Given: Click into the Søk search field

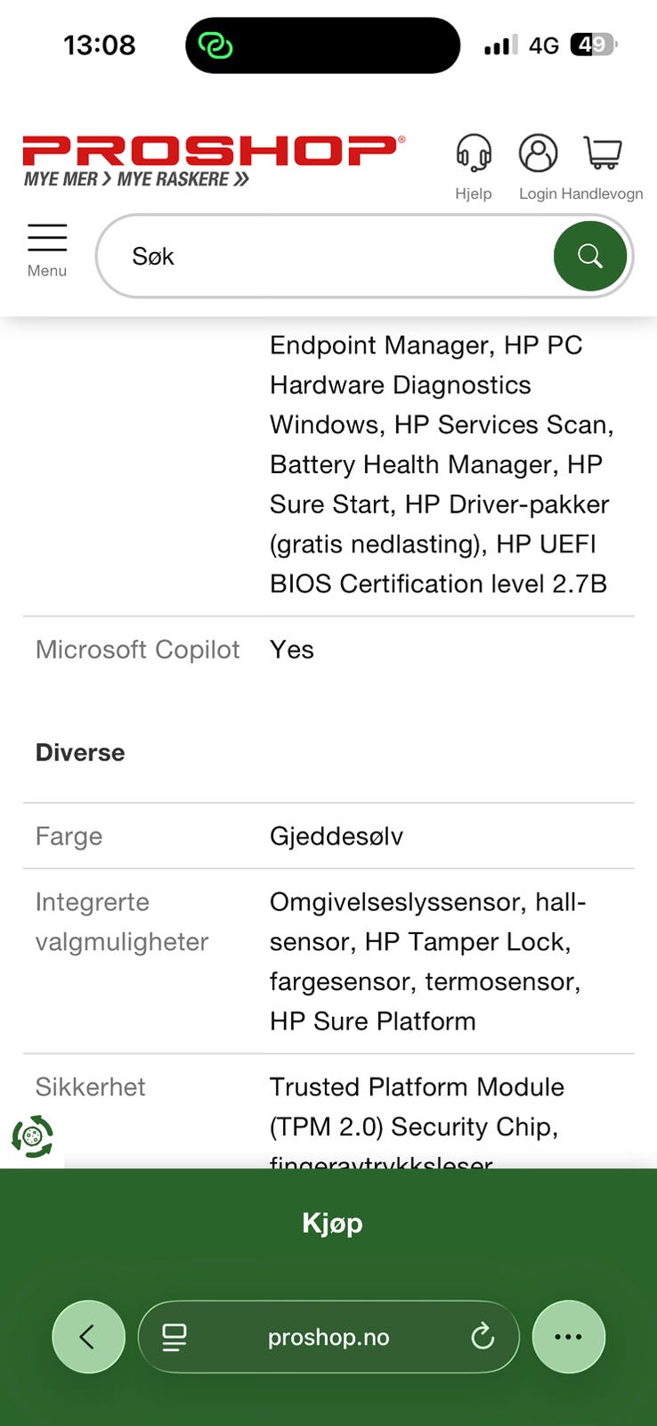Looking at the screenshot, I should [x=329, y=257].
